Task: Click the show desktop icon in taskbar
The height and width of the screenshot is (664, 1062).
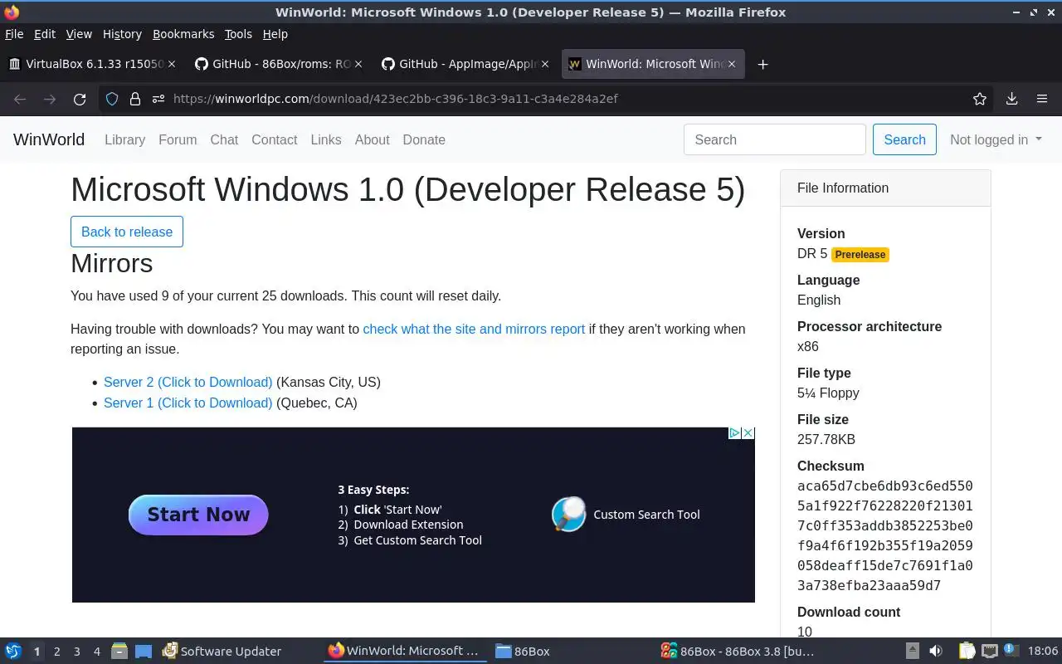Action: pyautogui.click(x=144, y=651)
